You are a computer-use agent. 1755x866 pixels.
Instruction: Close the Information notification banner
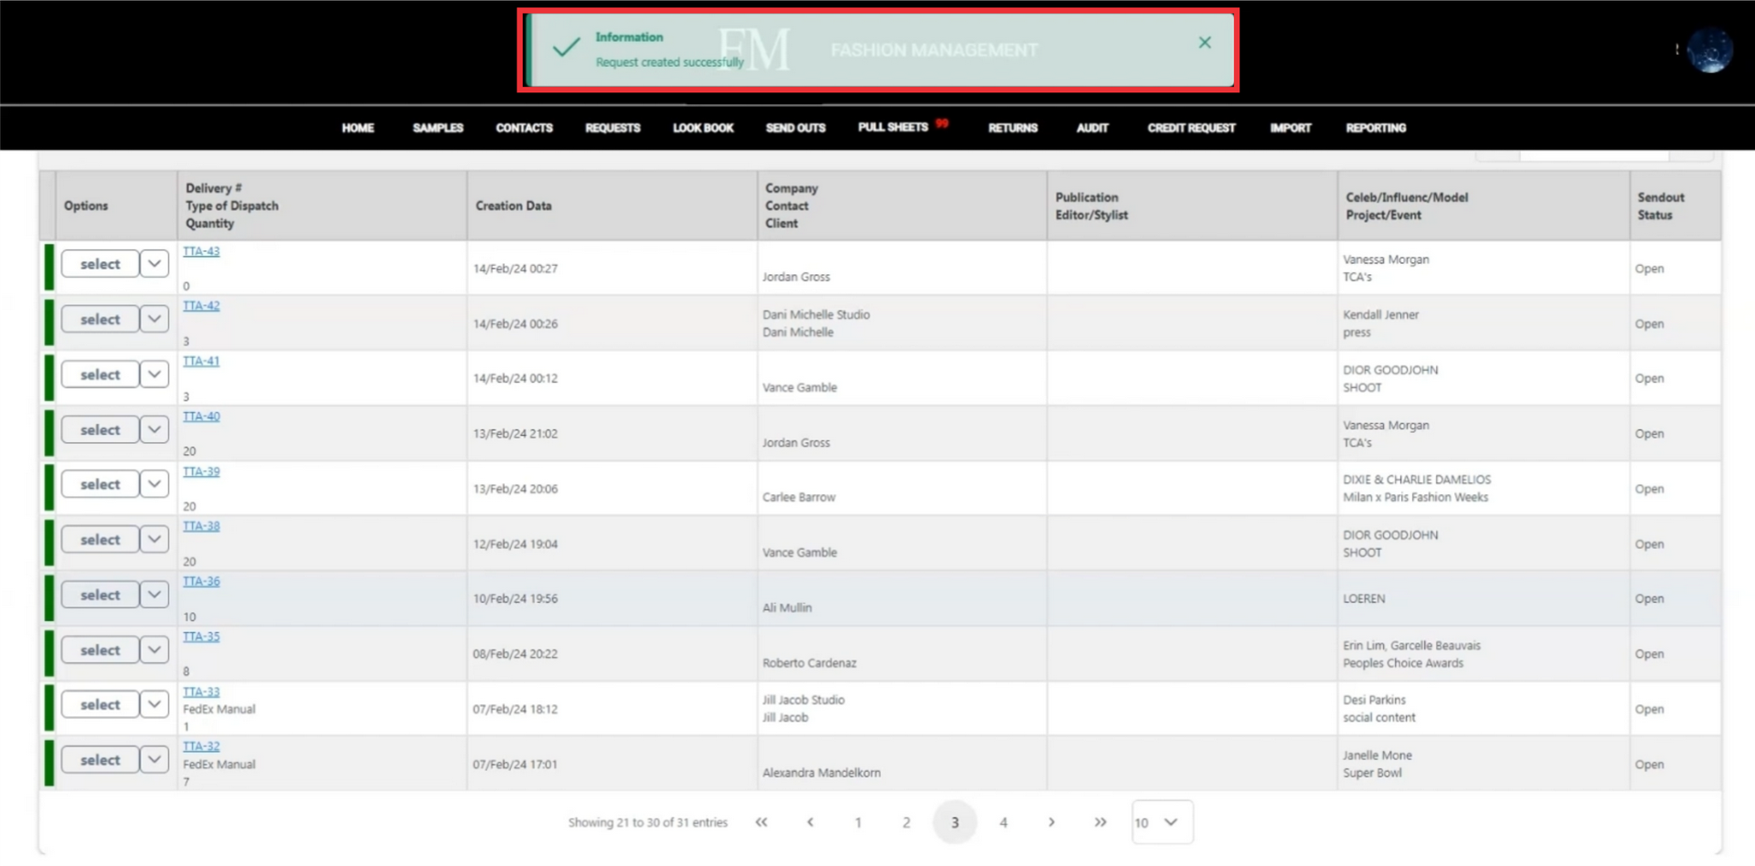[1205, 42]
